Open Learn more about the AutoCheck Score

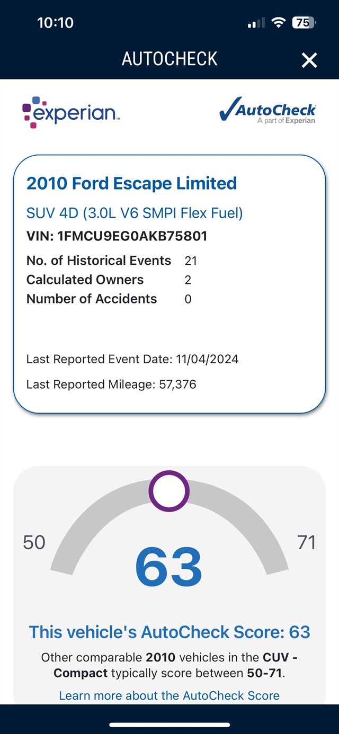(x=169, y=695)
